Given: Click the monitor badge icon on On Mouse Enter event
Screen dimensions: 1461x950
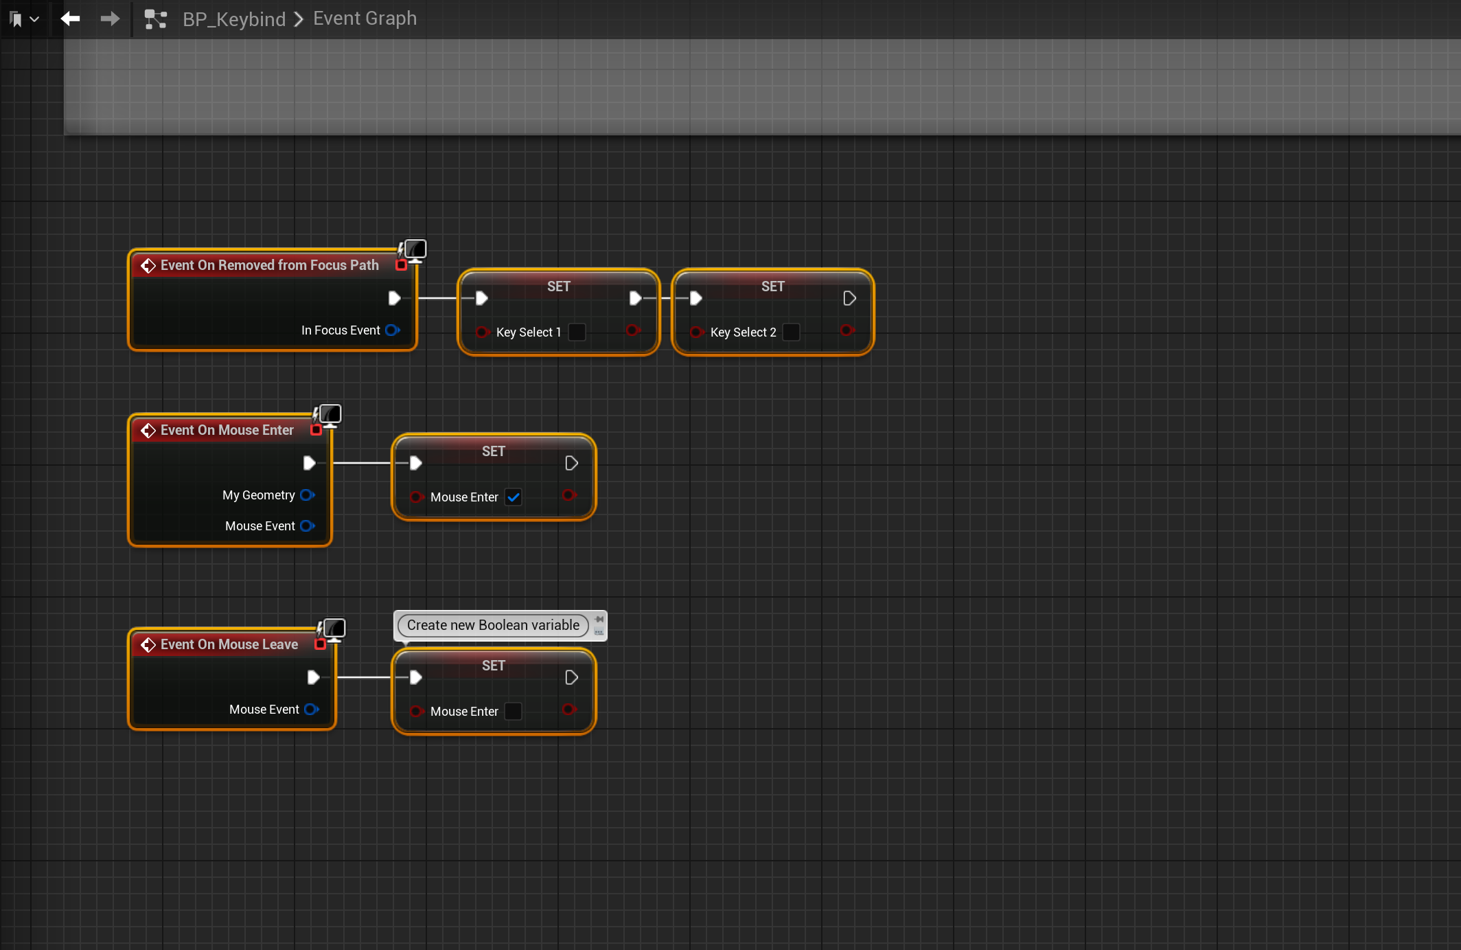Looking at the screenshot, I should point(330,415).
